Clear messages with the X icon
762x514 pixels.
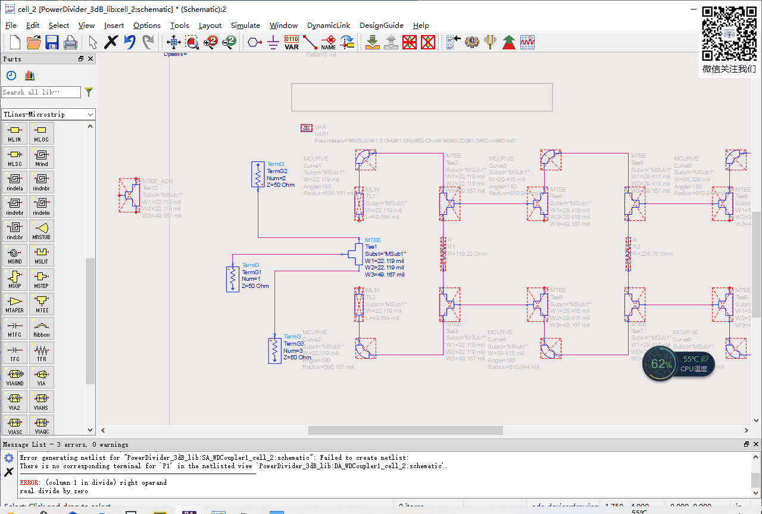(8, 472)
